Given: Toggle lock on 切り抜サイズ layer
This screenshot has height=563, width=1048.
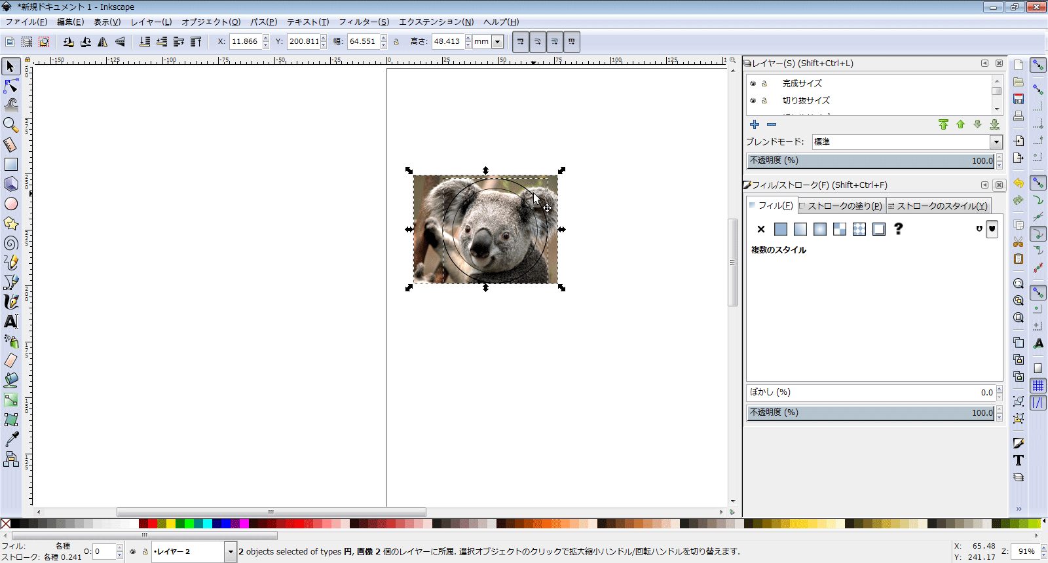Looking at the screenshot, I should [x=764, y=101].
